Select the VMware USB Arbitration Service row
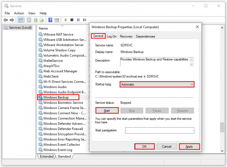The image size is (227, 167). click(x=62, y=40)
